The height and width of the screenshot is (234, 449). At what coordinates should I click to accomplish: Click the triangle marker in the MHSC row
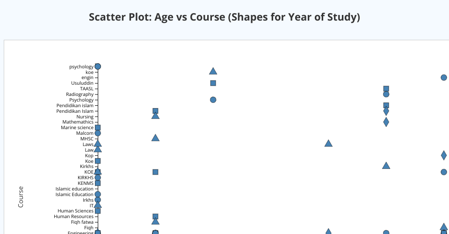(x=155, y=138)
